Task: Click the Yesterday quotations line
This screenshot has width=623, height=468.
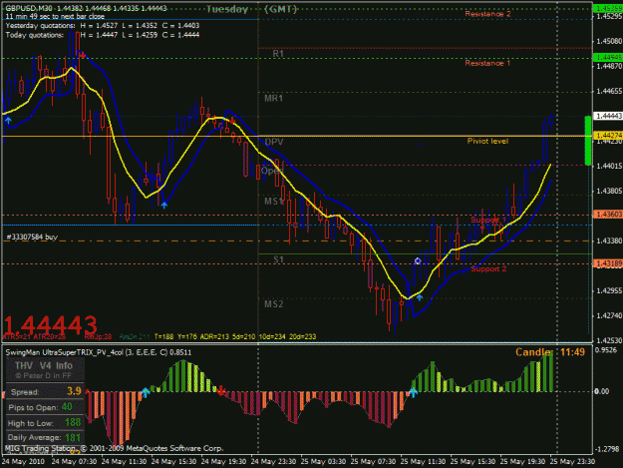Action: coord(103,26)
